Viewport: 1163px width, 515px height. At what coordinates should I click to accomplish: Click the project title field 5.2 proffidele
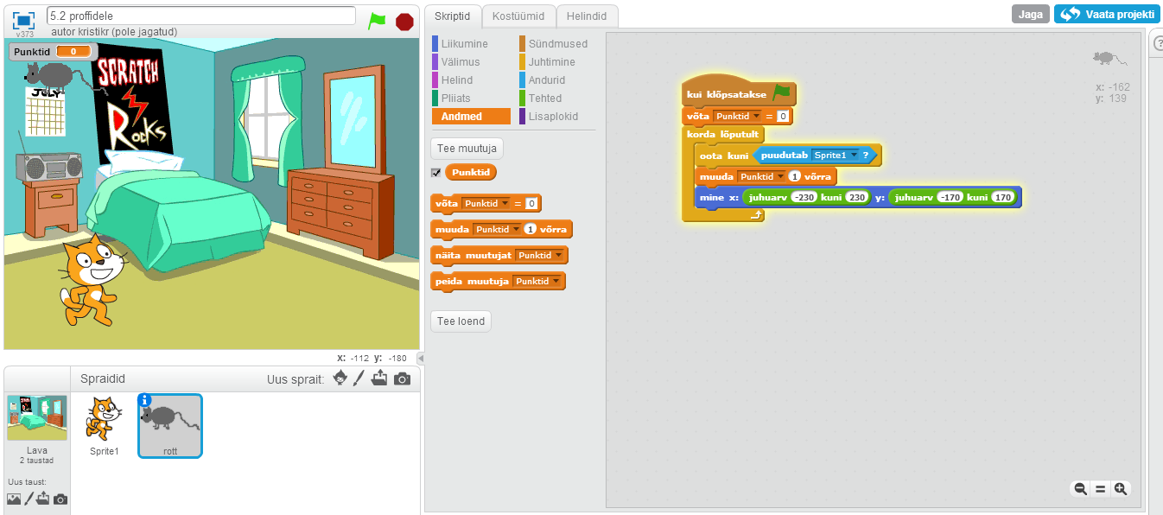click(200, 16)
